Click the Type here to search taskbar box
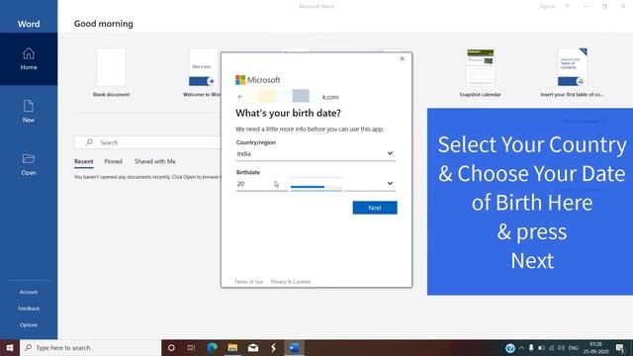Image resolution: width=633 pixels, height=356 pixels. point(90,347)
